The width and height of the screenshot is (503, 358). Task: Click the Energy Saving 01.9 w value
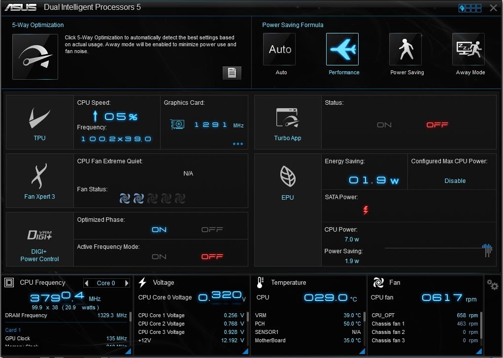374,180
